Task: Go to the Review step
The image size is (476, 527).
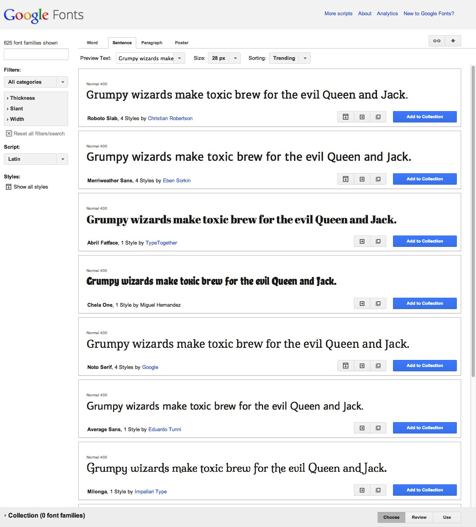Action: point(419,517)
